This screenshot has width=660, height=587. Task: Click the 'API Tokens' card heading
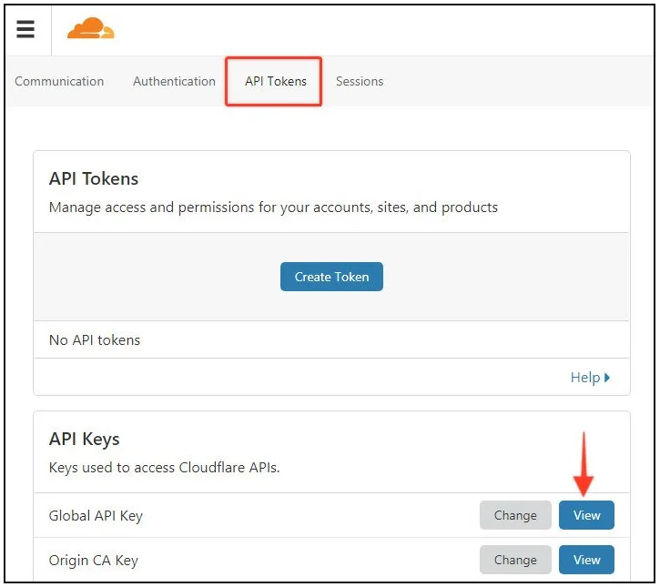click(x=94, y=179)
